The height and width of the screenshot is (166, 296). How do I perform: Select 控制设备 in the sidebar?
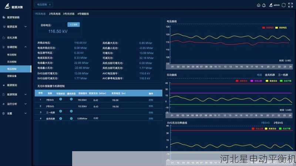[12, 76]
